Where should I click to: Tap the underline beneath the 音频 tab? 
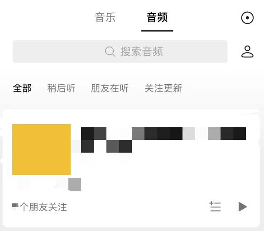(x=157, y=31)
